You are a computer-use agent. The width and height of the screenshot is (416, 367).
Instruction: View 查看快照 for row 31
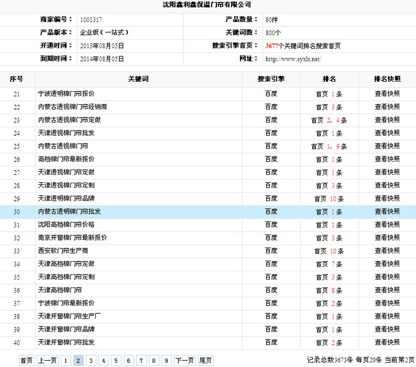(x=387, y=224)
